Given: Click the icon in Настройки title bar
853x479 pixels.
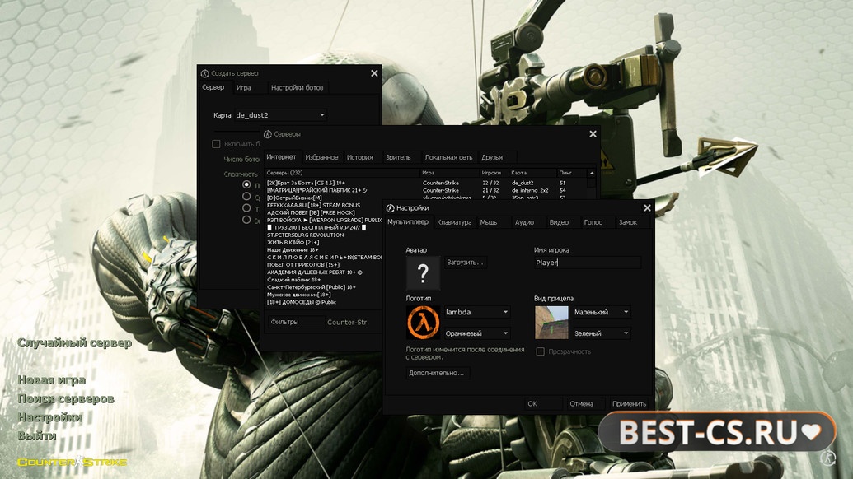Looking at the screenshot, I should point(390,208).
